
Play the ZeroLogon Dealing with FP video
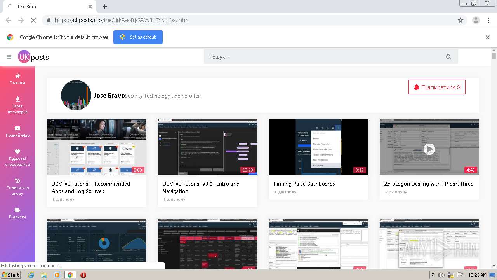pos(429,149)
